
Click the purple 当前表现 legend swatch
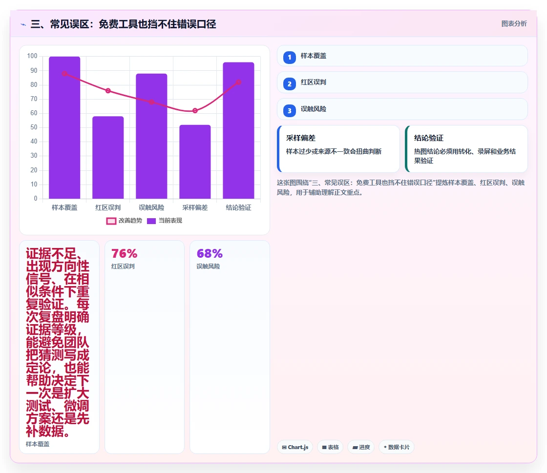(151, 221)
